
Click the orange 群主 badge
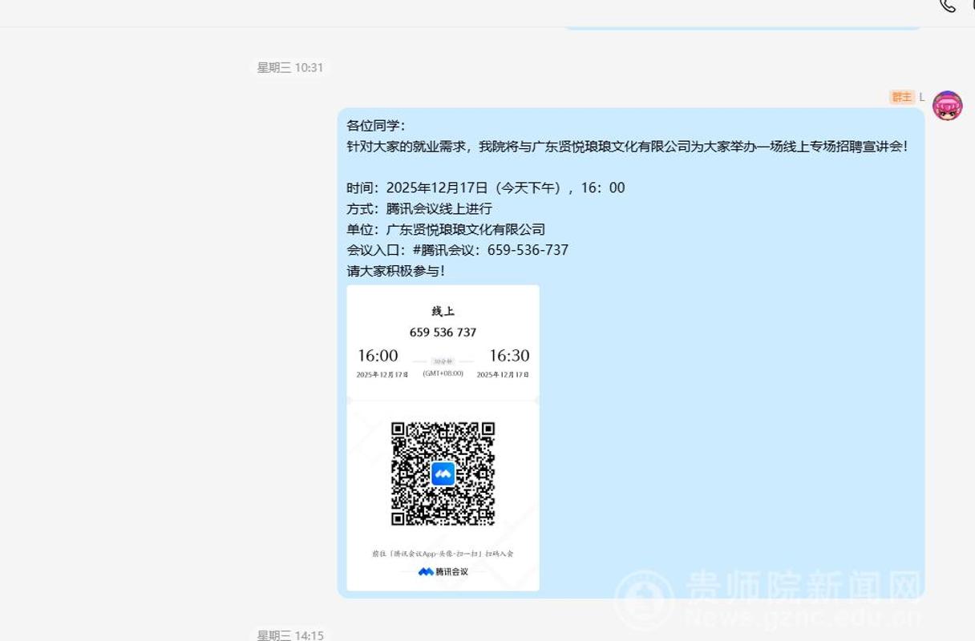tap(901, 97)
